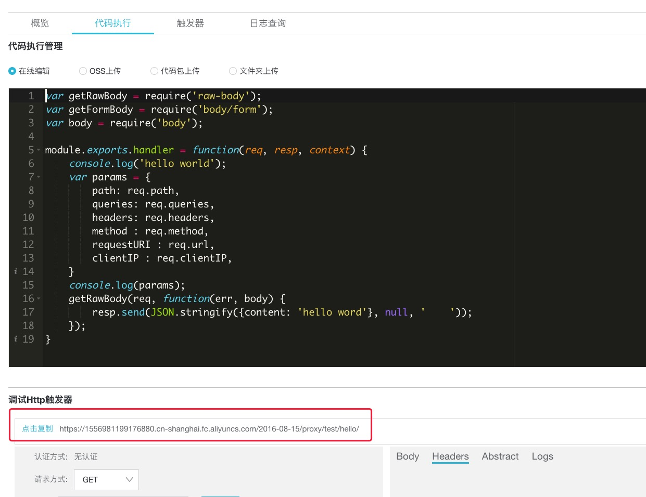Click line number 10 in the gutter
646x497 pixels.
coord(29,218)
